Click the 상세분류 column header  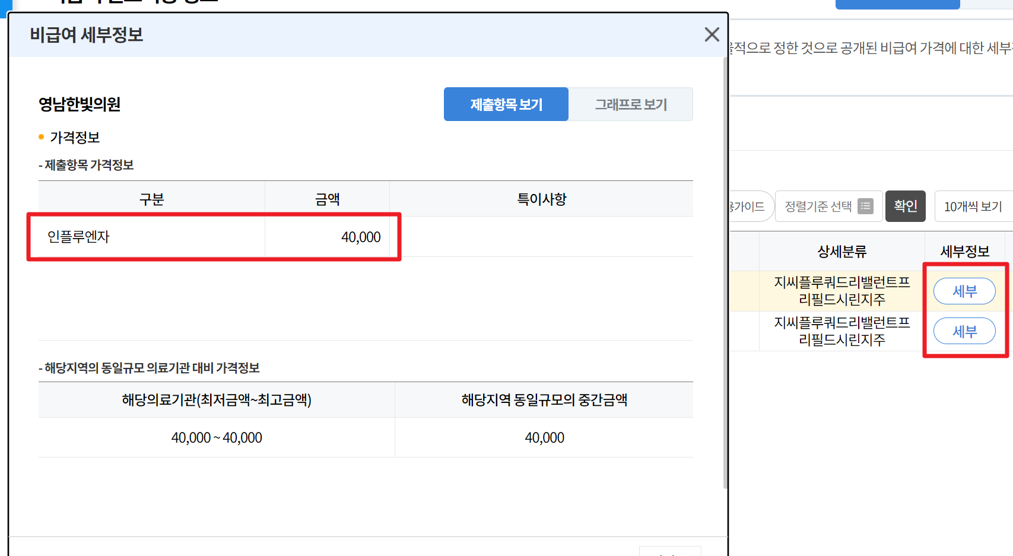click(x=841, y=252)
